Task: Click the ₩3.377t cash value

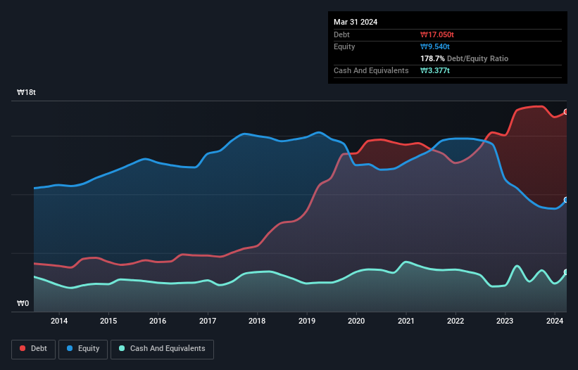Action: [x=435, y=70]
